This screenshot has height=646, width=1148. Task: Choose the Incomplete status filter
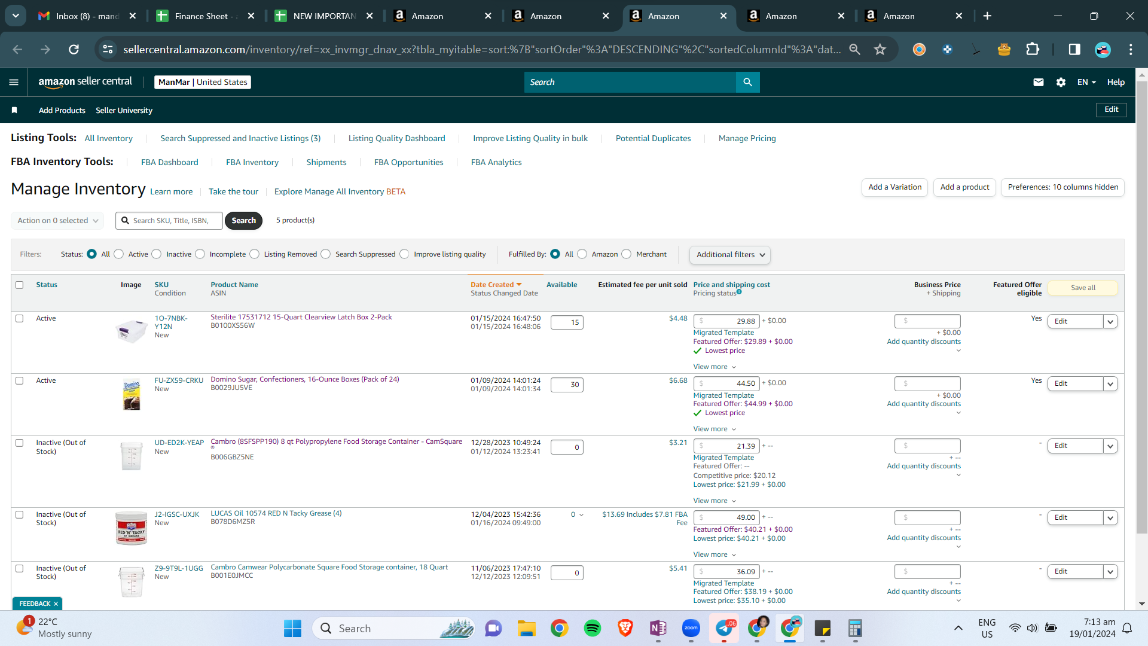200,254
